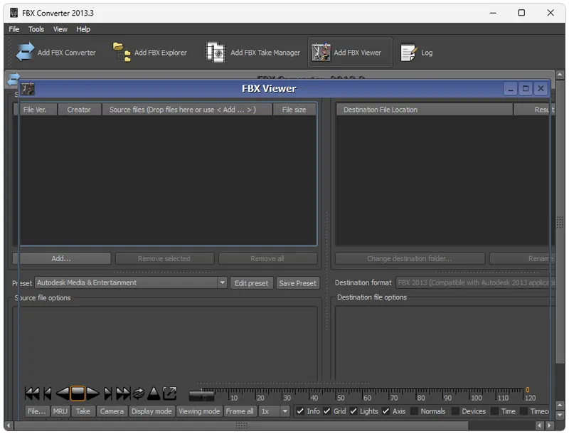Click the pop-out arrow icon in playback bar
569x434 pixels.
169,393
